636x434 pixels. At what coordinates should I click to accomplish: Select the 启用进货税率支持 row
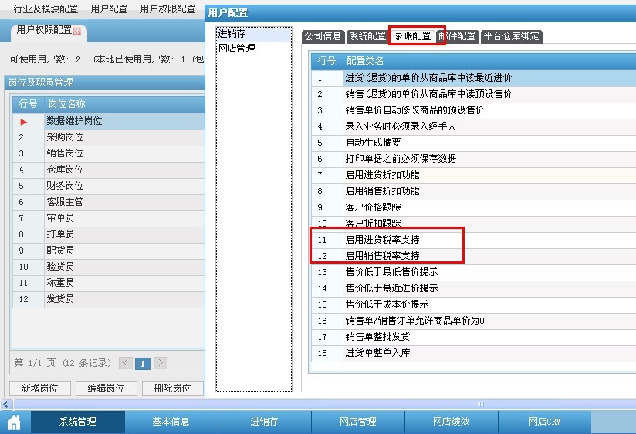[474, 241]
